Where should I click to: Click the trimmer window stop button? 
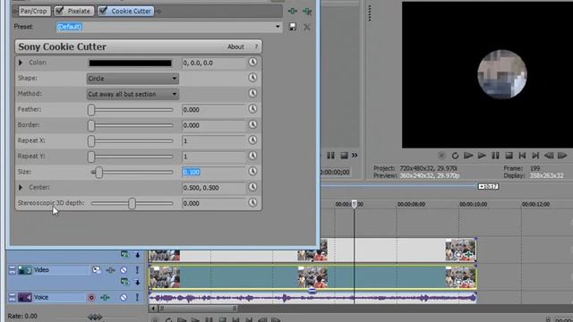tap(344, 156)
